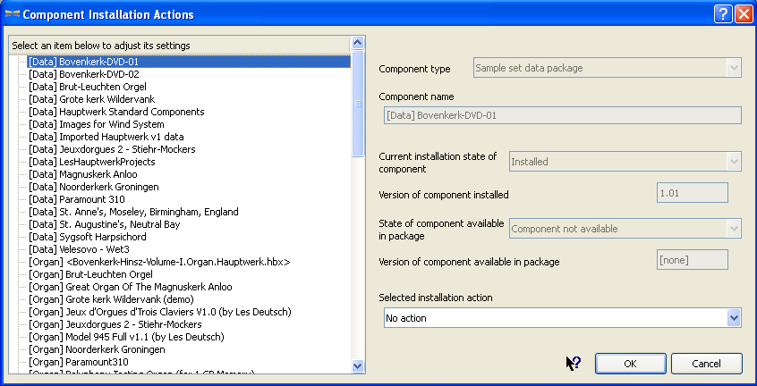This screenshot has width=757, height=386.
Task: Select [Data] Noorderkerk Groningen
Action: (x=94, y=187)
